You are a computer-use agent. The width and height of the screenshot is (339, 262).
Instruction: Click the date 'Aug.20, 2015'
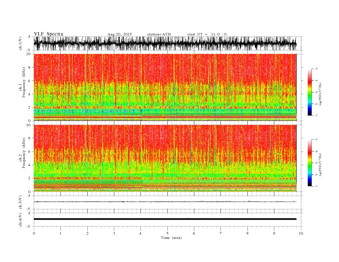(119, 34)
